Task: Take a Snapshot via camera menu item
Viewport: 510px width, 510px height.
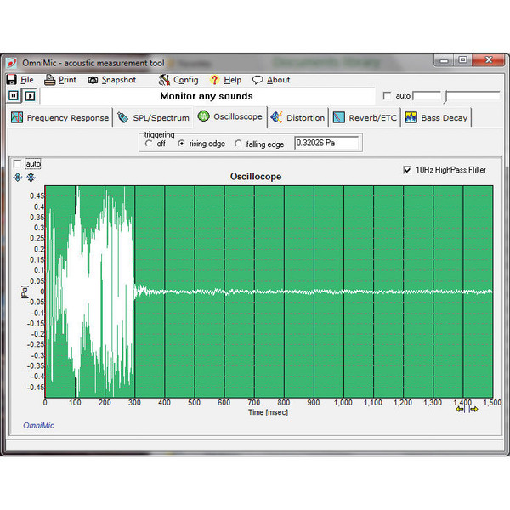Action: pos(112,80)
